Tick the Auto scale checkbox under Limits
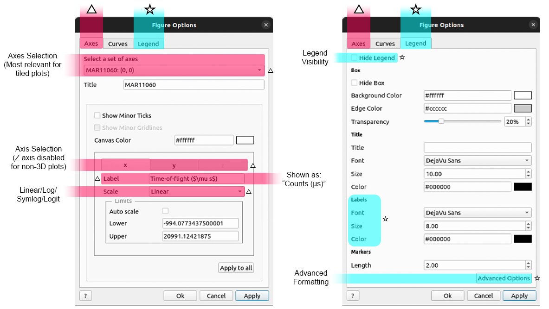The height and width of the screenshot is (309, 549). click(165, 211)
